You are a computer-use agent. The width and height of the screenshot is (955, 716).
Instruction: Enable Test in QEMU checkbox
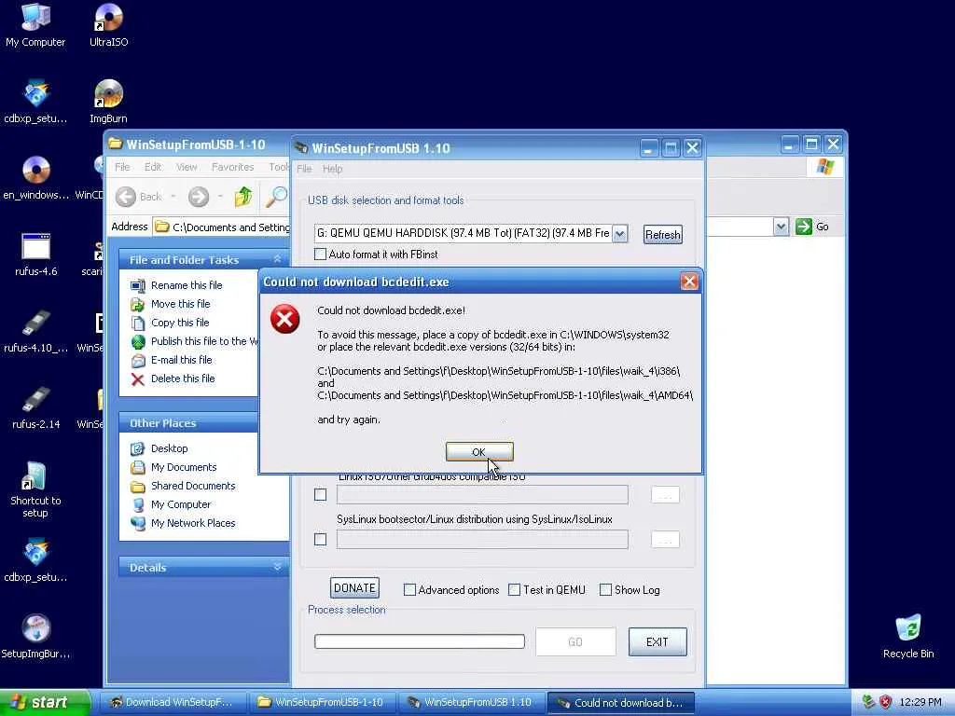[515, 590]
